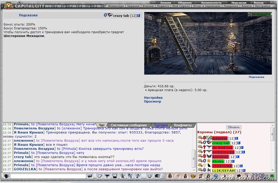The height and width of the screenshot is (183, 278).
Task: Open info icon next to Admirer
Action: [x=236, y=139]
